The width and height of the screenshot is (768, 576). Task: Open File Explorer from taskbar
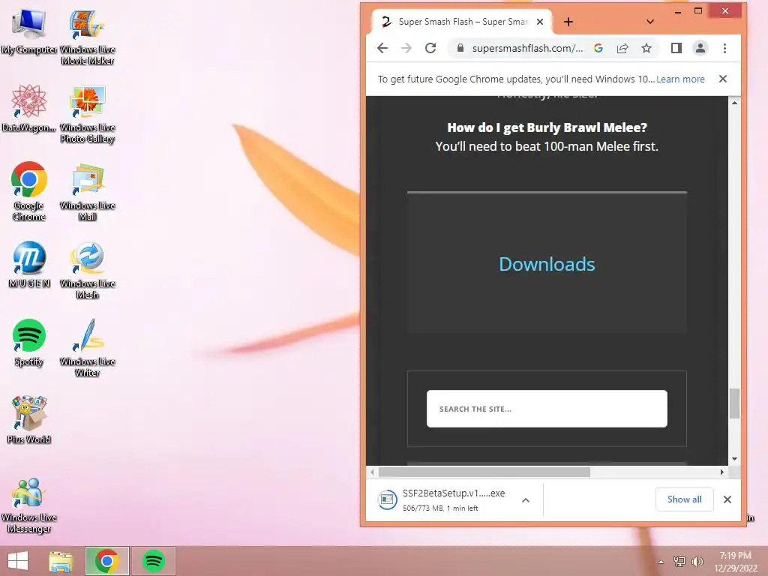click(61, 561)
